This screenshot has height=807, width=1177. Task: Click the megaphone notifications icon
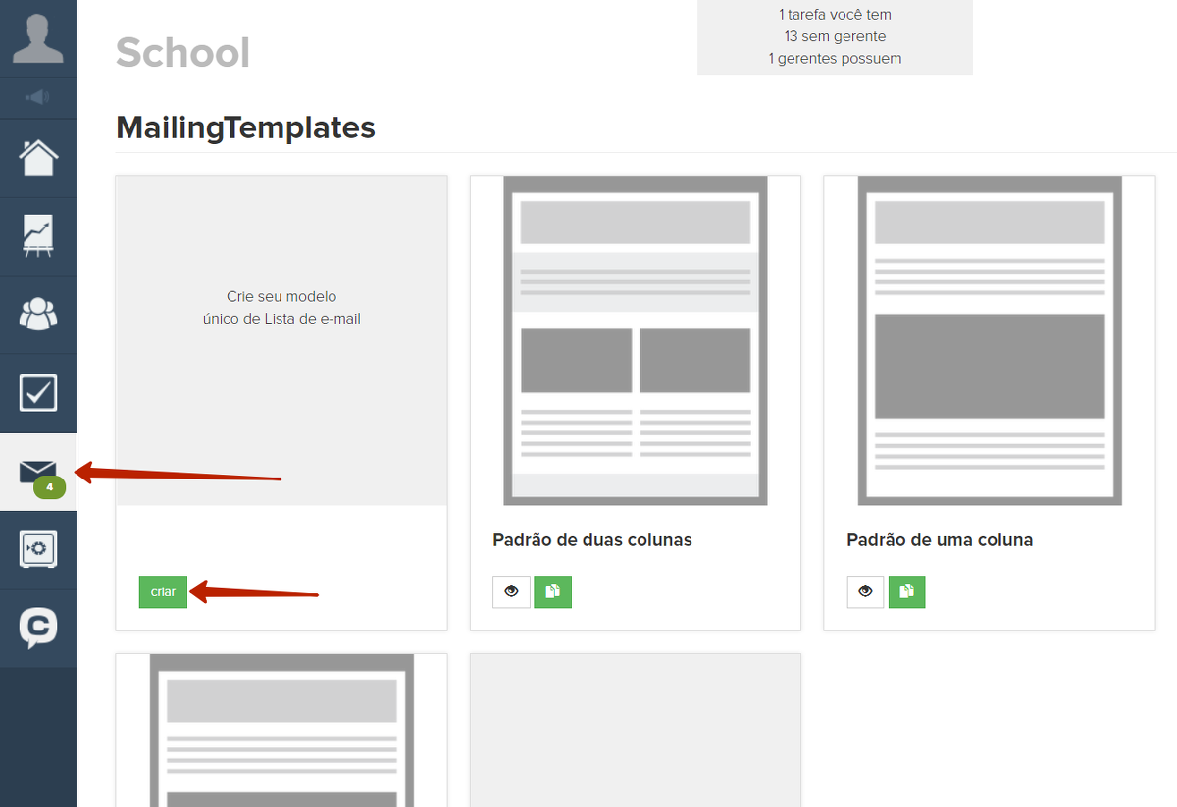coord(38,97)
